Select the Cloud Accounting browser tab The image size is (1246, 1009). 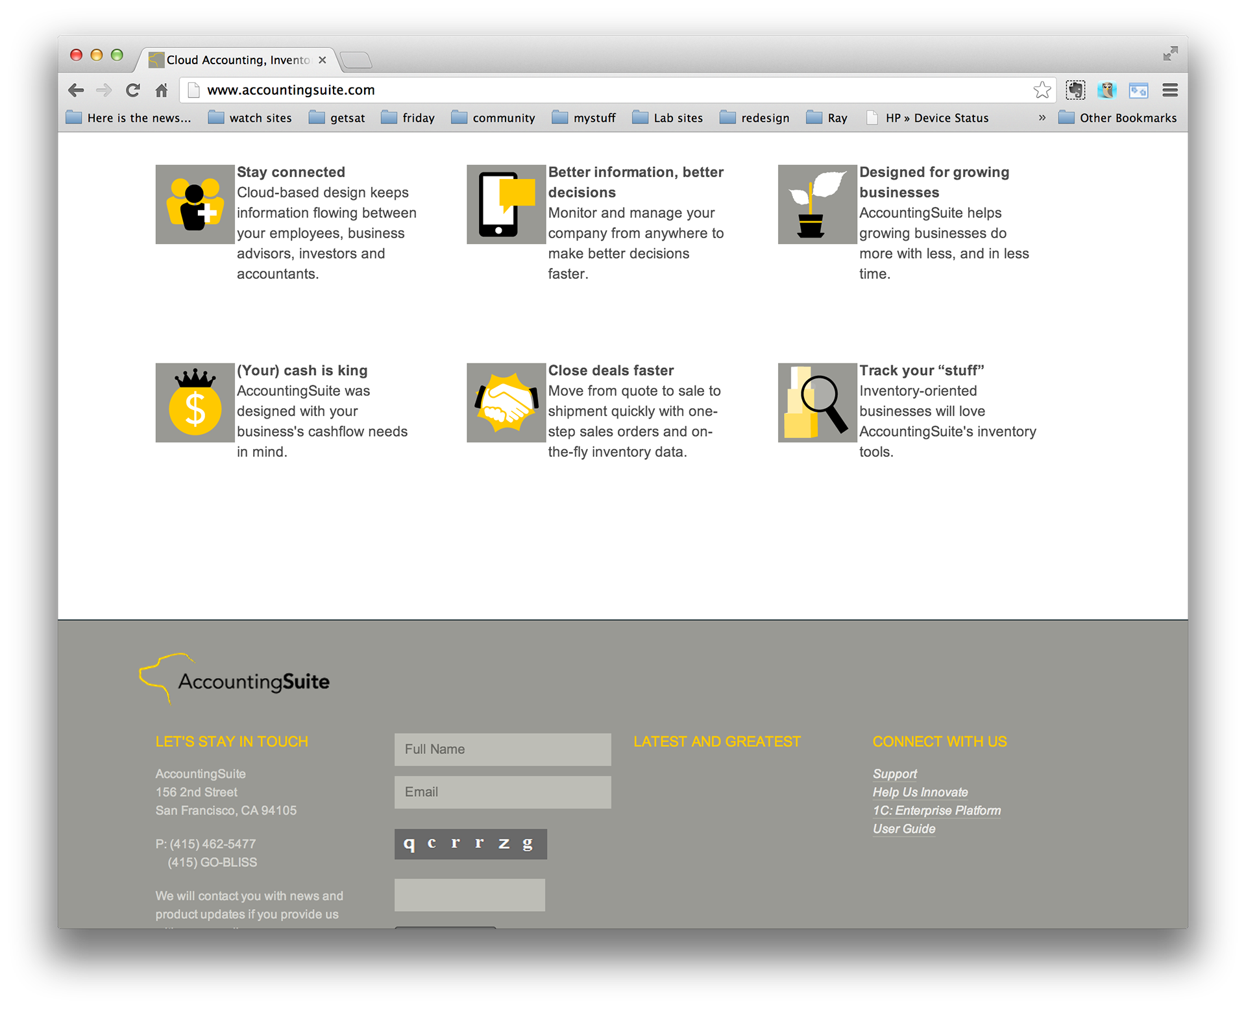click(x=237, y=60)
